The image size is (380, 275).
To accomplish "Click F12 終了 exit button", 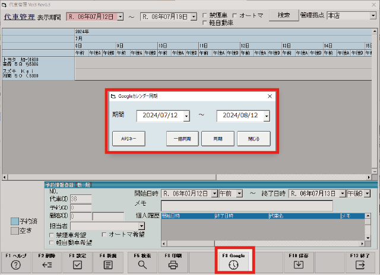I will point(360,262).
